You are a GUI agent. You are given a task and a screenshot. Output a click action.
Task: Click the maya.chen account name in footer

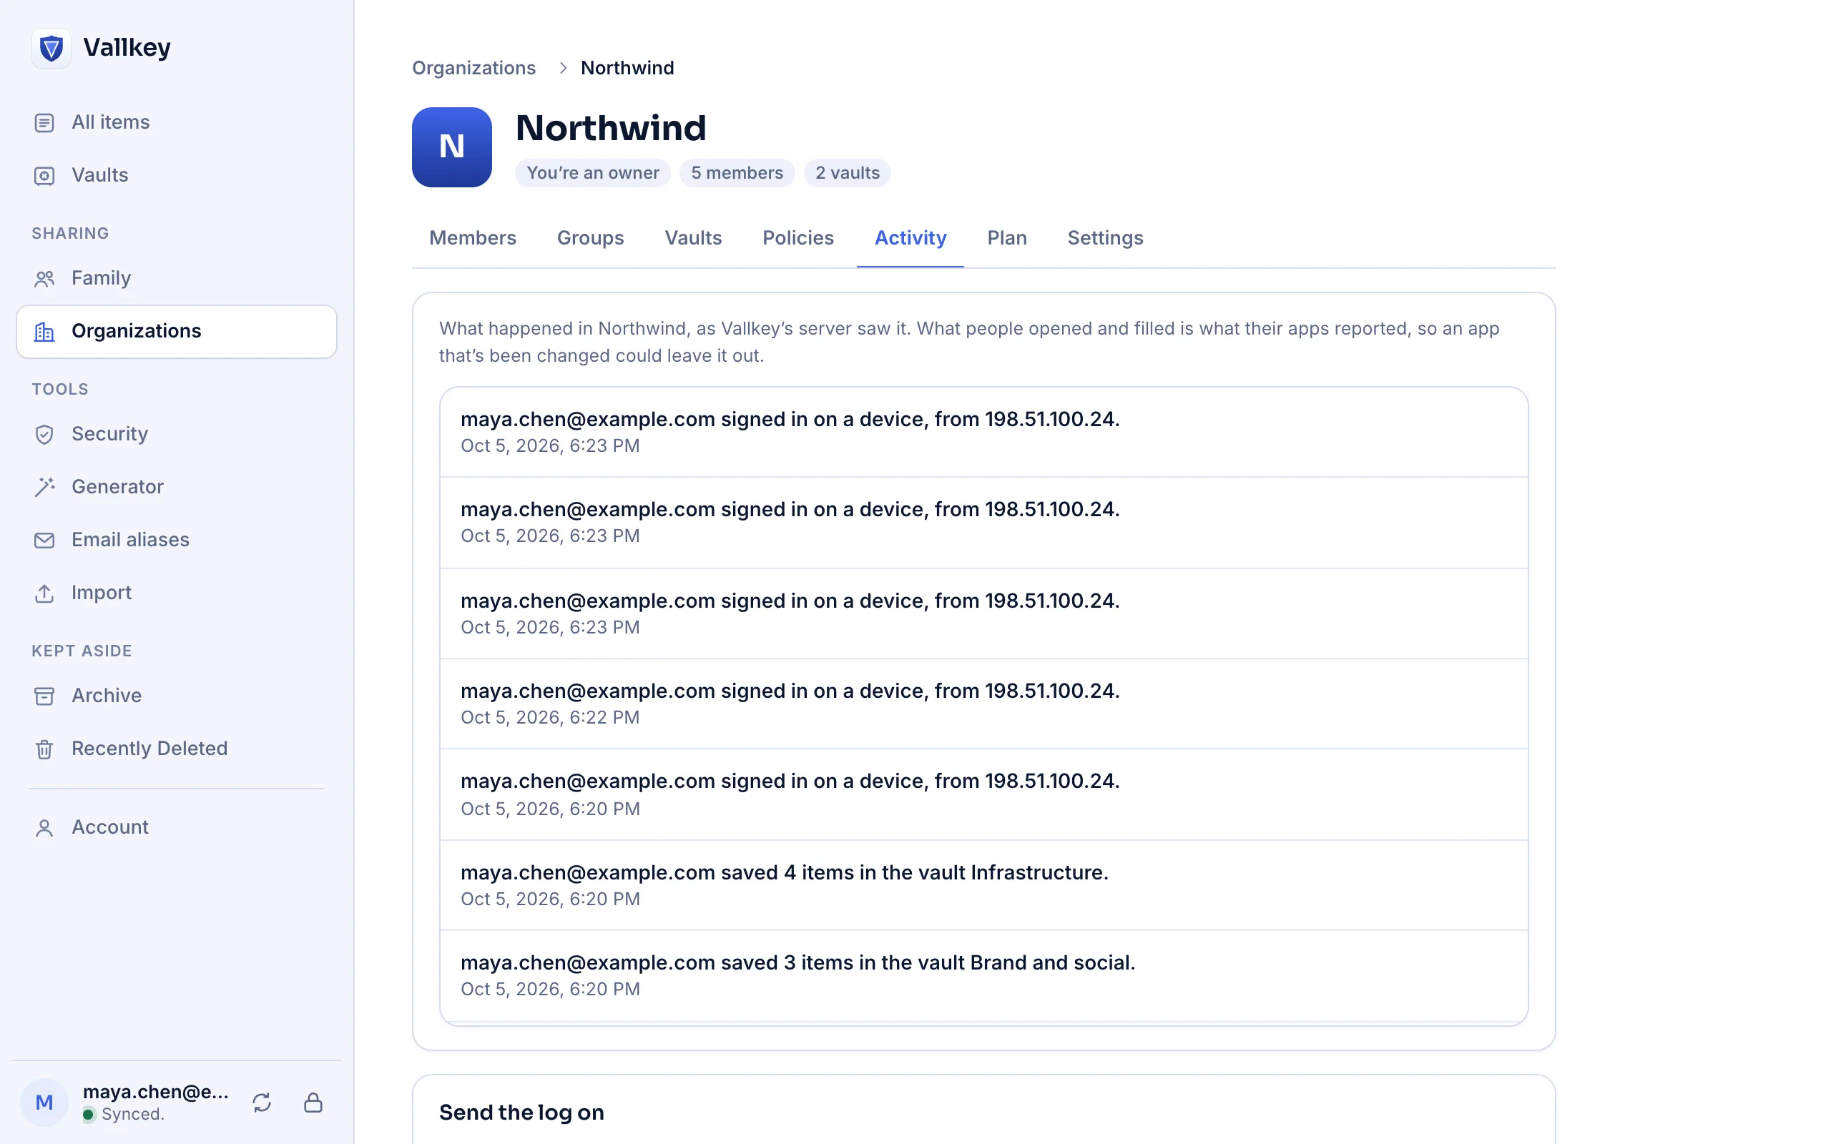tap(156, 1092)
